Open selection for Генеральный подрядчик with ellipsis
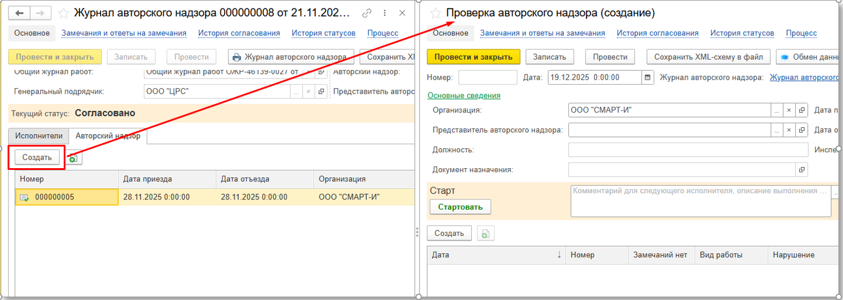Screen dimensions: 843x300 click(296, 91)
